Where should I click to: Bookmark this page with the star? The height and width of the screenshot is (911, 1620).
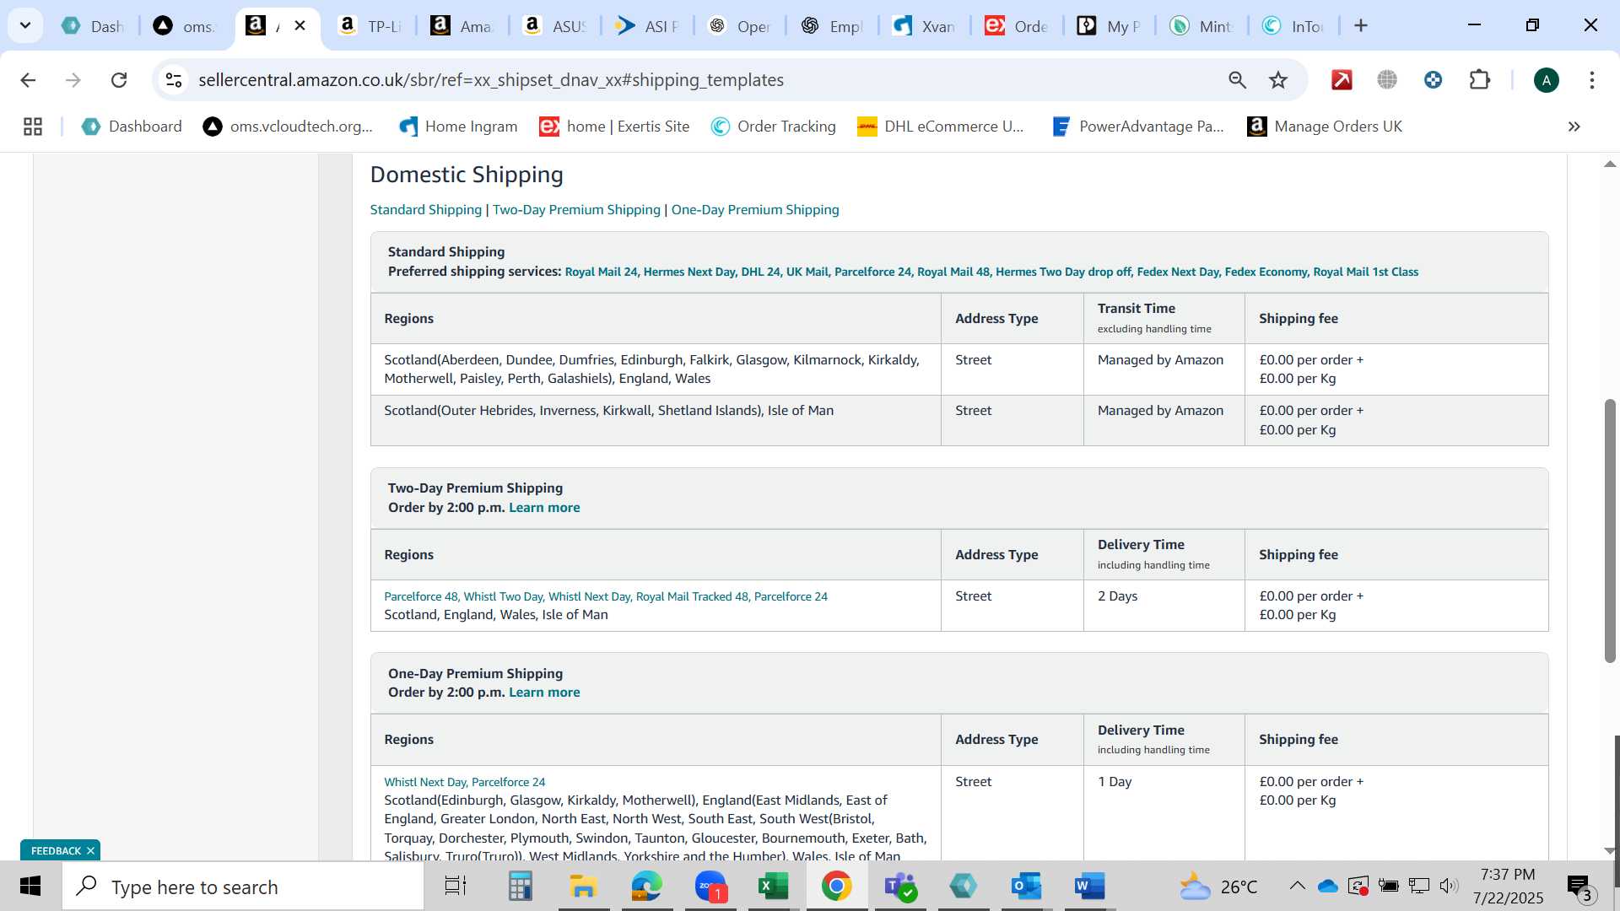pos(1278,80)
